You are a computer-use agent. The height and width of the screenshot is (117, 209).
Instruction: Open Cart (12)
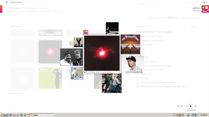[x=196, y=11]
